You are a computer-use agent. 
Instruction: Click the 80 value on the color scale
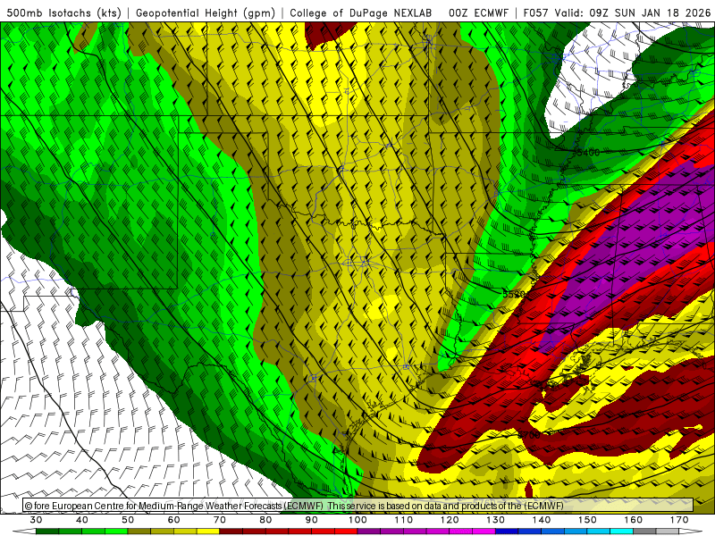point(265,520)
